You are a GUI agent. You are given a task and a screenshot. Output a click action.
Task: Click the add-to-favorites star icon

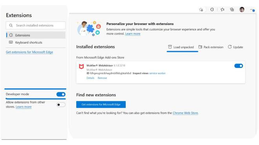pyautogui.click(x=201, y=9)
